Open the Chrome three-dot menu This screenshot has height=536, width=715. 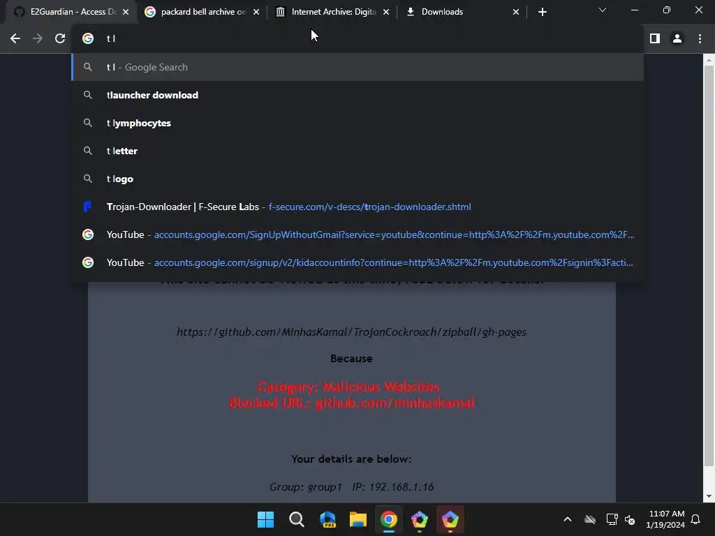[x=700, y=39]
